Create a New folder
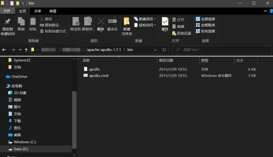This screenshot has height=157, width=273. click(x=127, y=26)
